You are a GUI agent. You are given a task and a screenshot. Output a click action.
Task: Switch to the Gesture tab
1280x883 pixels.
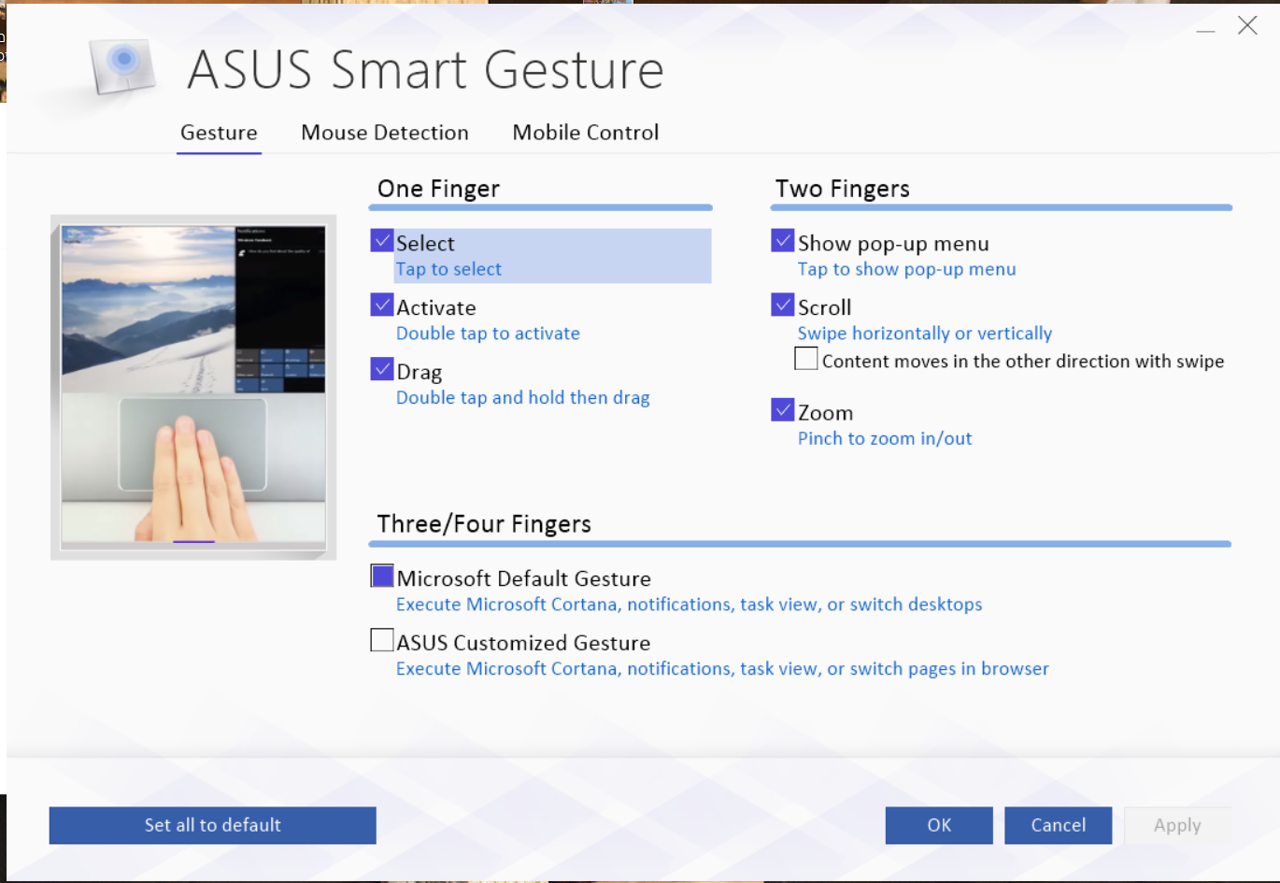click(x=219, y=133)
